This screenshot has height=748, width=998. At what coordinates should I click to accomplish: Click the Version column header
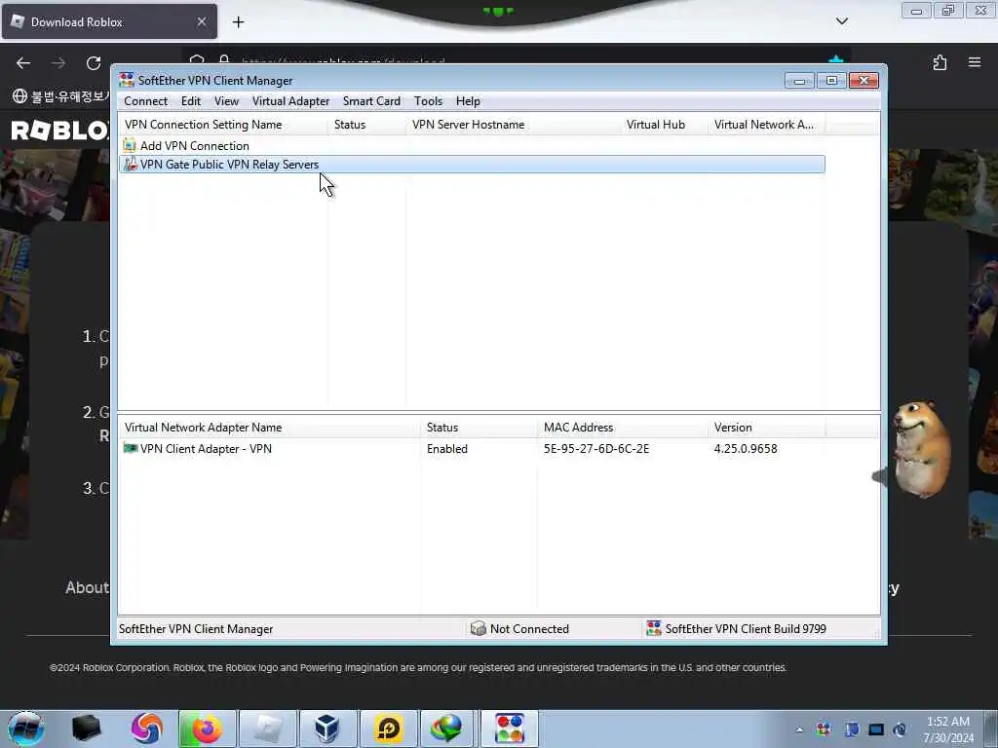tap(766, 428)
